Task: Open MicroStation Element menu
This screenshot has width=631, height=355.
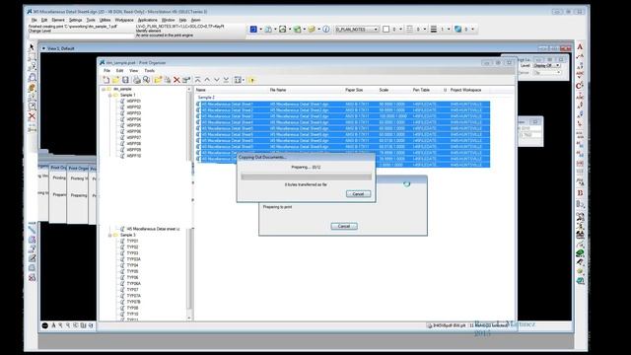Action: coord(58,20)
